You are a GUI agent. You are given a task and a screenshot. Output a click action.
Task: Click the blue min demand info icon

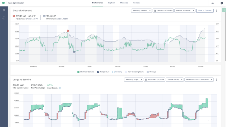coord(44,16)
